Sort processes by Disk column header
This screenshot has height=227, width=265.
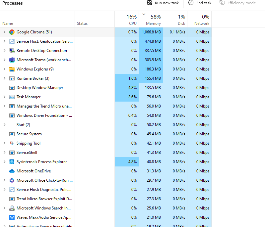tap(175, 19)
